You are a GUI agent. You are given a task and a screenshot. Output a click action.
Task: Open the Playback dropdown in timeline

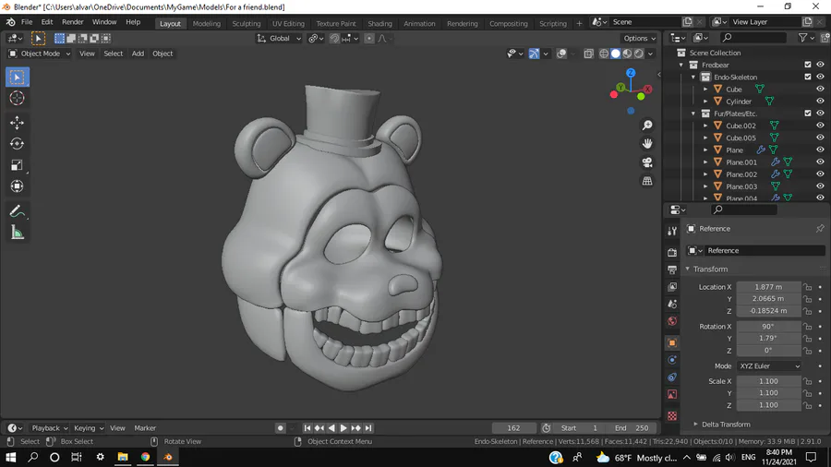(x=50, y=428)
